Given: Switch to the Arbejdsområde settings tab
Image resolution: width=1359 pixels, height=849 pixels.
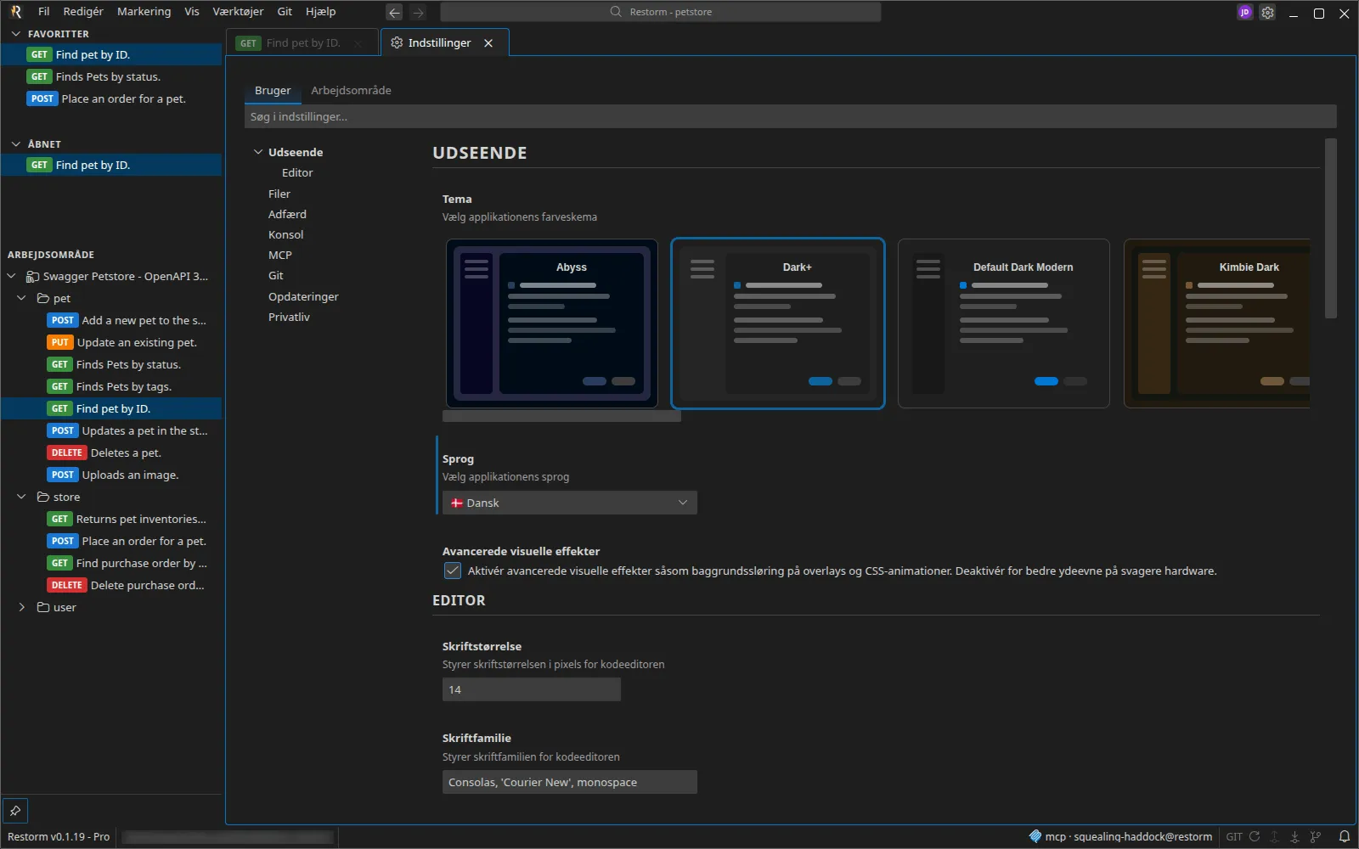Looking at the screenshot, I should (351, 90).
